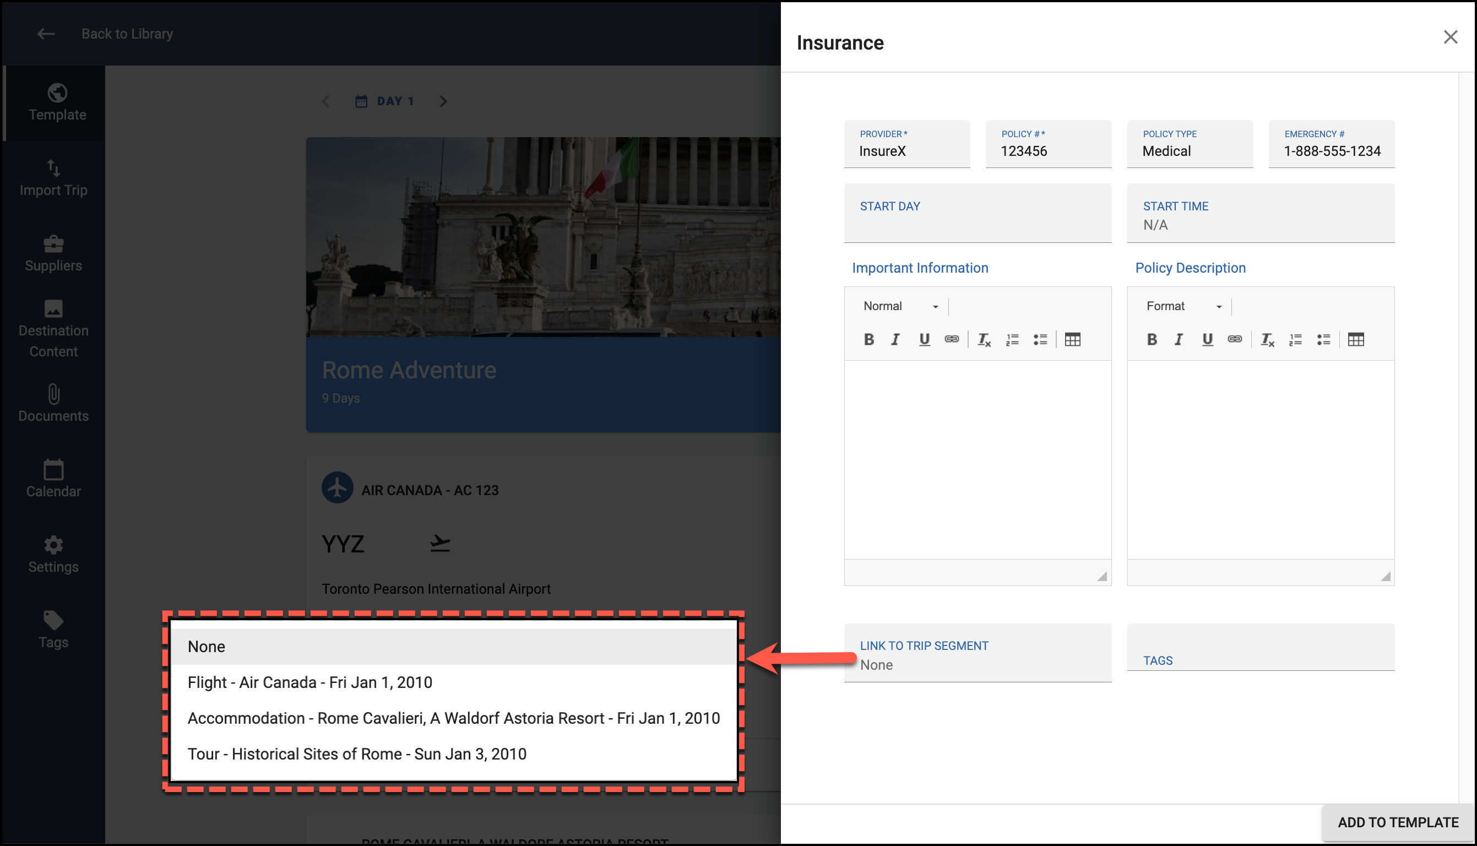Click the Back to Library link
Screen dimensions: 1477x846
pos(127,34)
